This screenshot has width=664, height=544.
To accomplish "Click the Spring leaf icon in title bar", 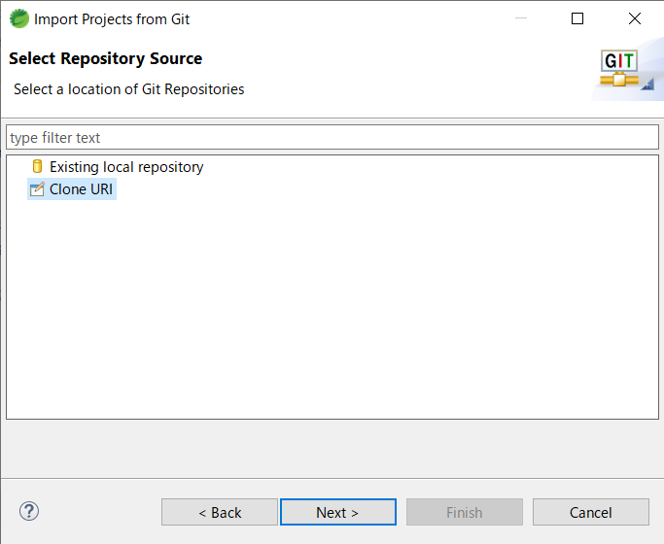I will (x=19, y=18).
